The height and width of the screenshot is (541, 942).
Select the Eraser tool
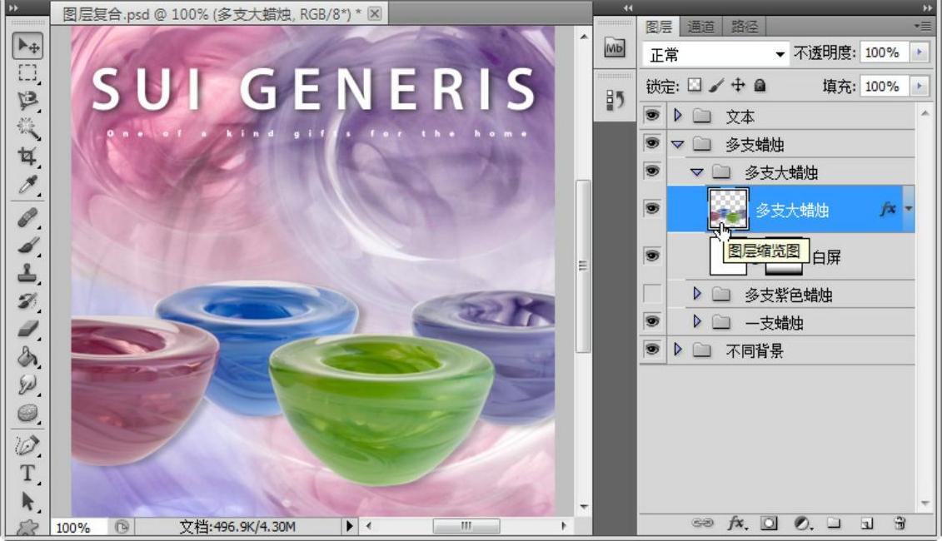(x=27, y=327)
